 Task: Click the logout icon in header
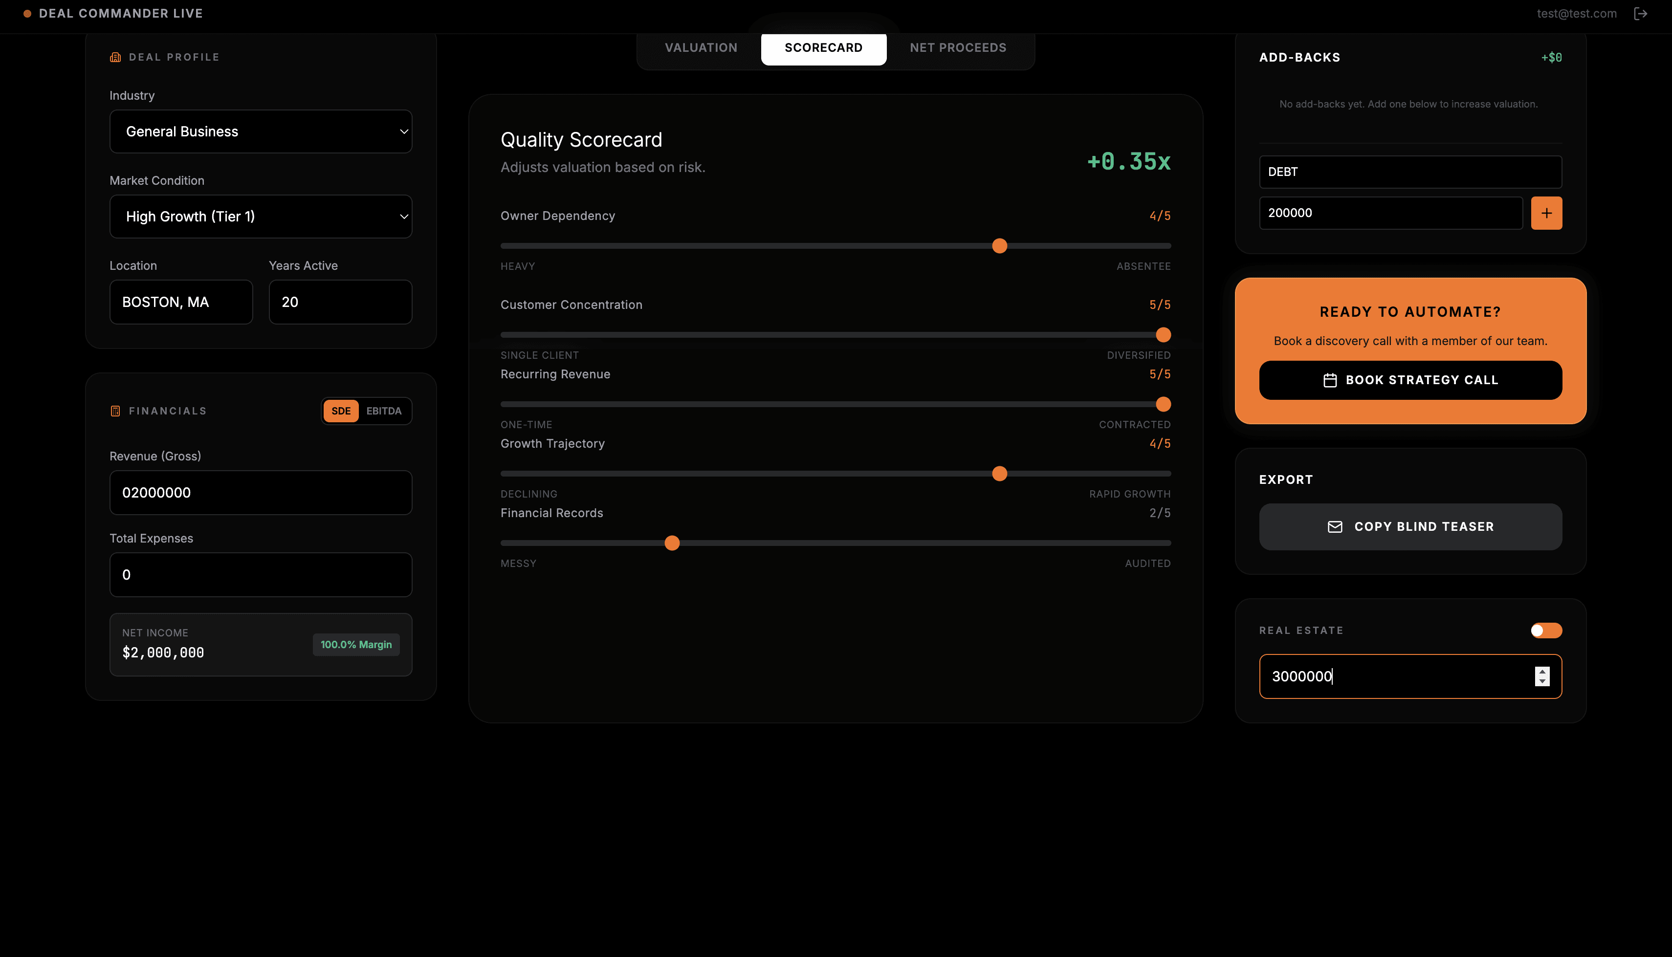(1640, 14)
